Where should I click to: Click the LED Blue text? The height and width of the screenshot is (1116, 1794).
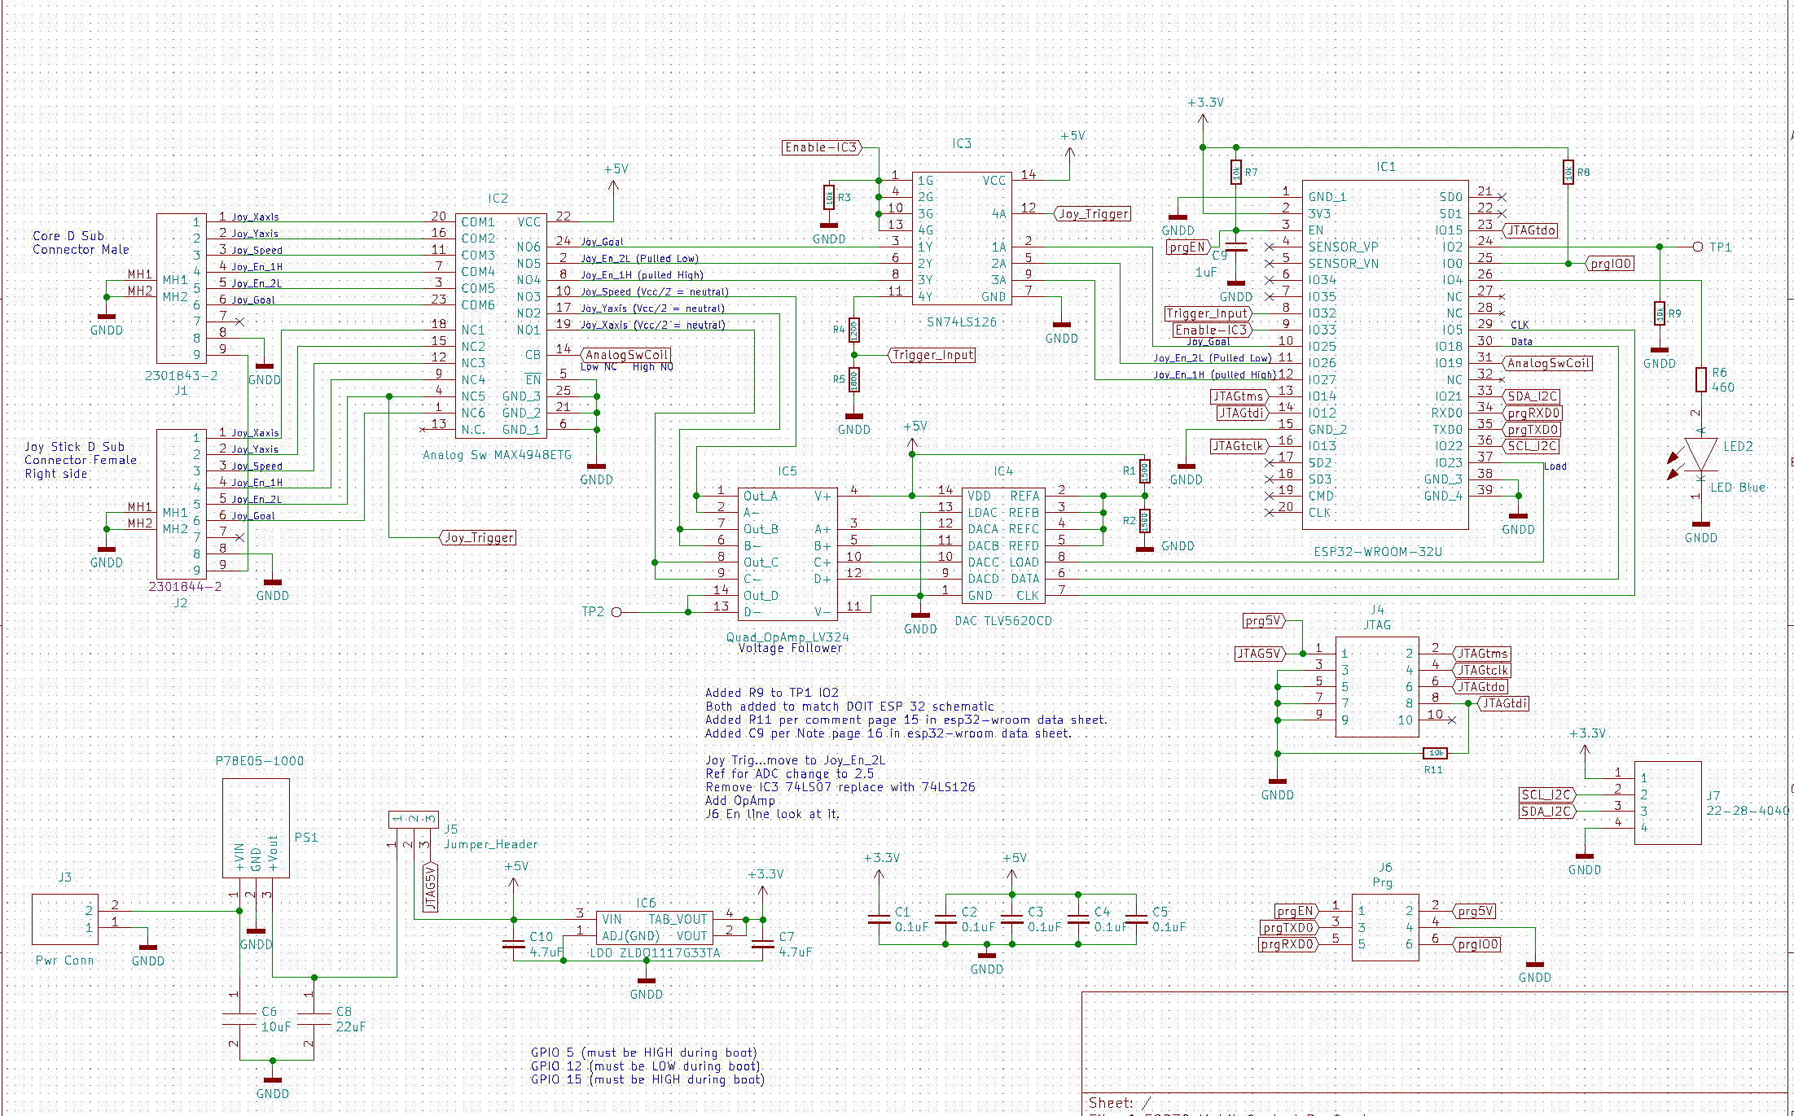[1738, 488]
